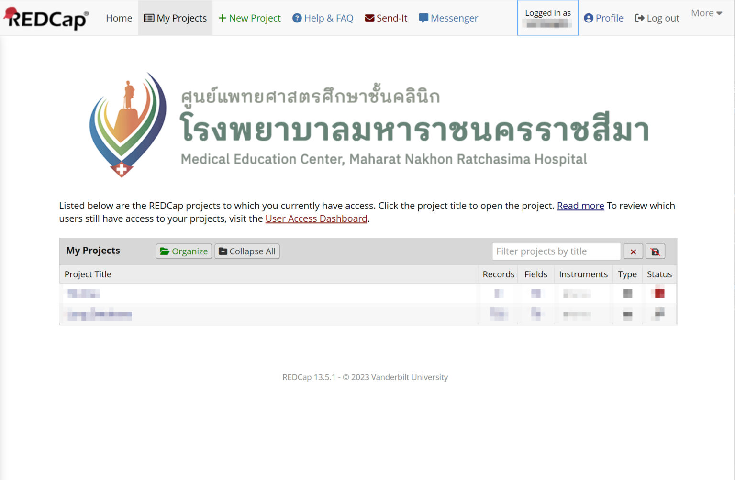Switch to the Home tab

coord(118,18)
